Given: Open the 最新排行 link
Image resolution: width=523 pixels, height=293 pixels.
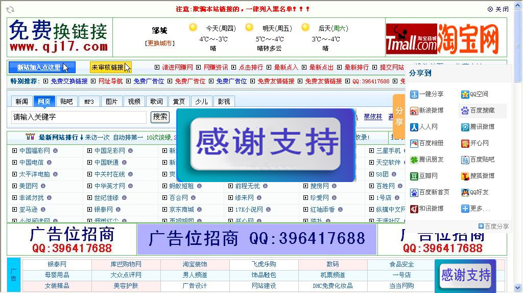Looking at the screenshot, I should [x=356, y=67].
